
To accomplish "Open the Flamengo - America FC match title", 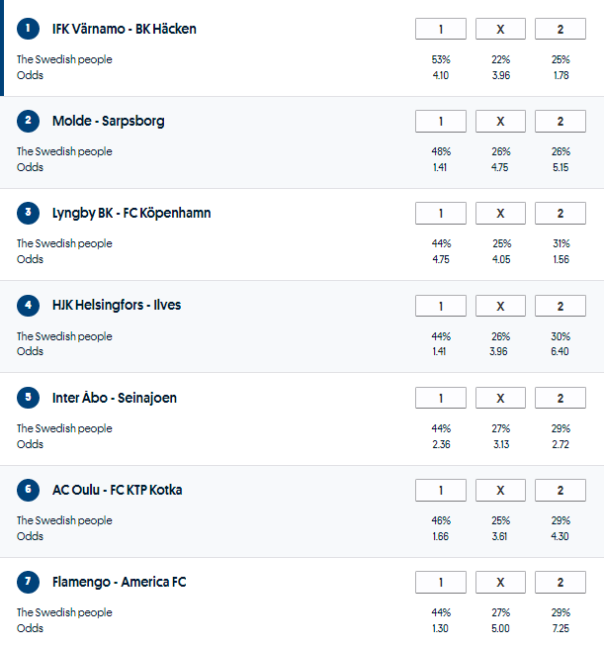I will [x=119, y=583].
